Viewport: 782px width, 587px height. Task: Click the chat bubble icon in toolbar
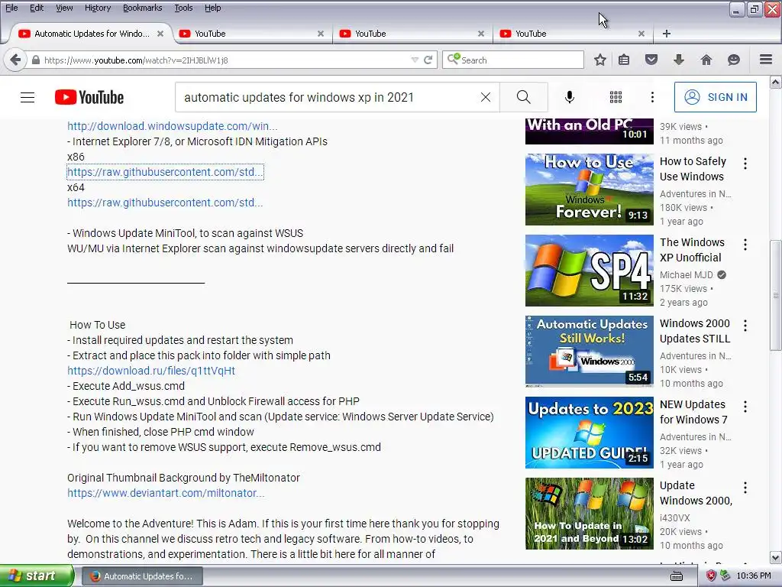[x=734, y=60]
